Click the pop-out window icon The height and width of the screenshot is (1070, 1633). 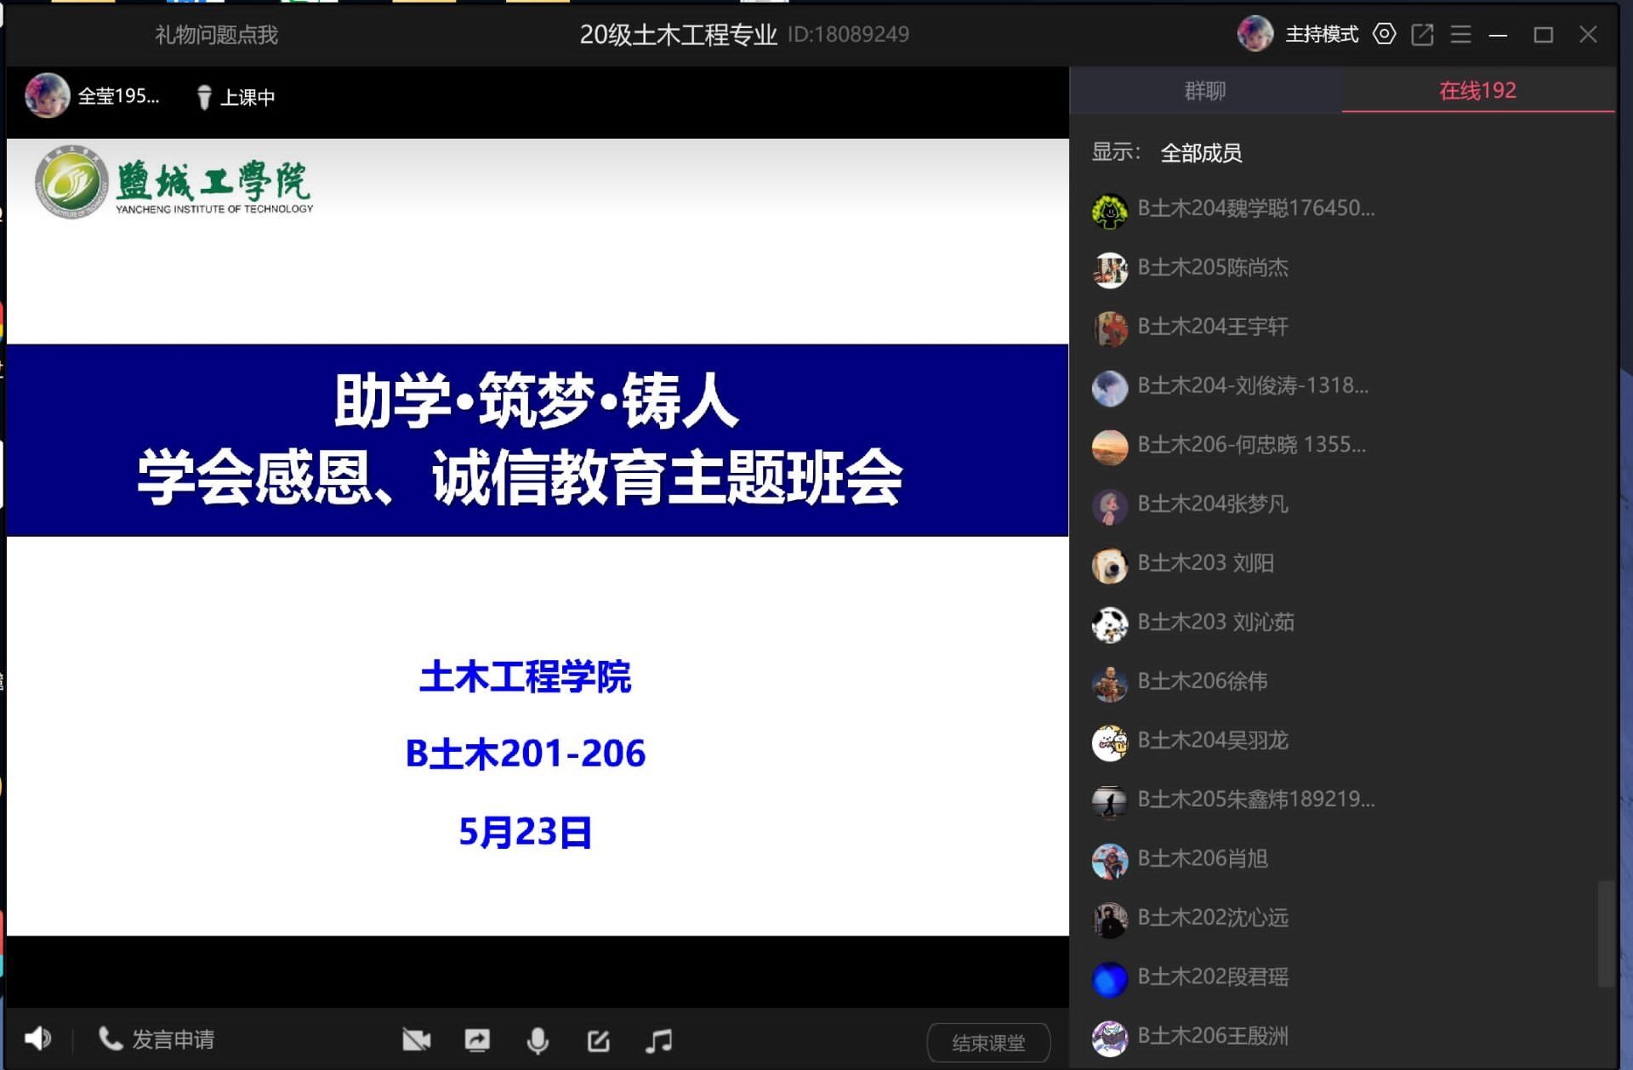tap(1422, 34)
